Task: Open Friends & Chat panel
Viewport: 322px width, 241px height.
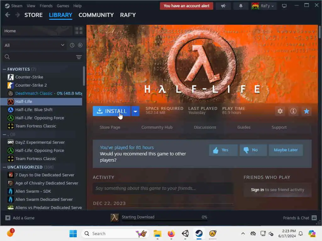Action: tap(300, 218)
